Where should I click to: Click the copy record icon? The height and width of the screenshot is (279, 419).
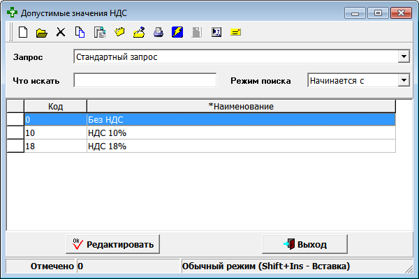pyautogui.click(x=80, y=32)
